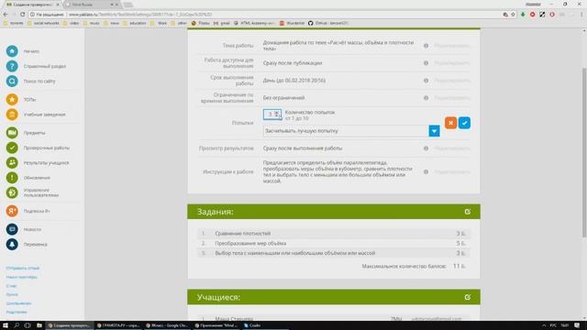Edit the Задания section via header icon
This screenshot has height=330, width=587.
[x=468, y=212]
